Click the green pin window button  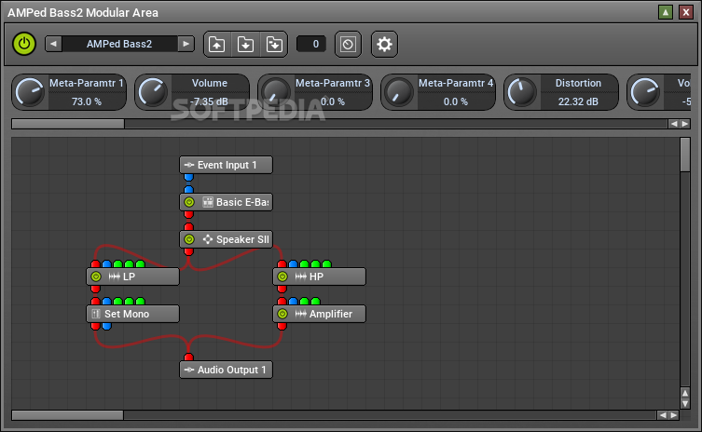pos(666,12)
